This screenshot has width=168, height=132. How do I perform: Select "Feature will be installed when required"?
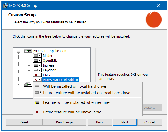[77, 102]
